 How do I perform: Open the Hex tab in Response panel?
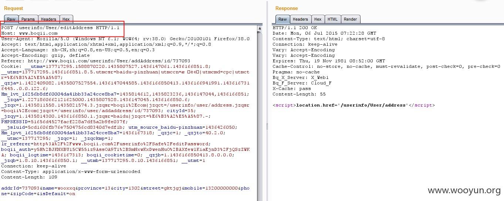coord(318,19)
